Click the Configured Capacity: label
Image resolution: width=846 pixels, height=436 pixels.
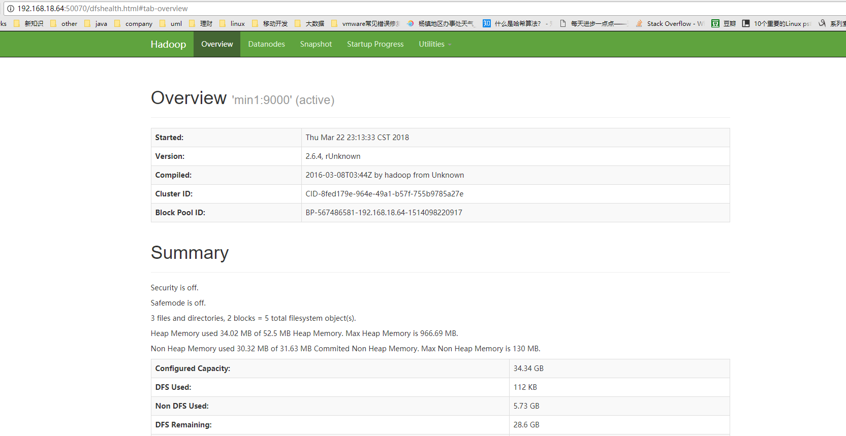(193, 368)
